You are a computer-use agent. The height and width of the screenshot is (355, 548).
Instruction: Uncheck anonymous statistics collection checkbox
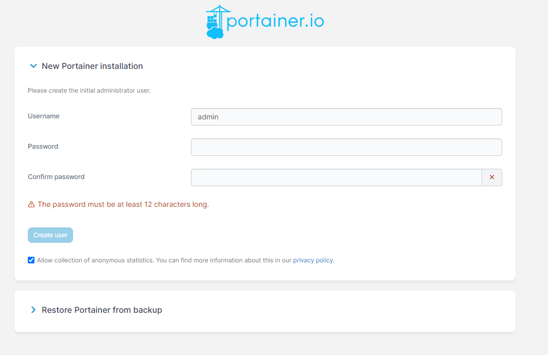[x=31, y=260]
